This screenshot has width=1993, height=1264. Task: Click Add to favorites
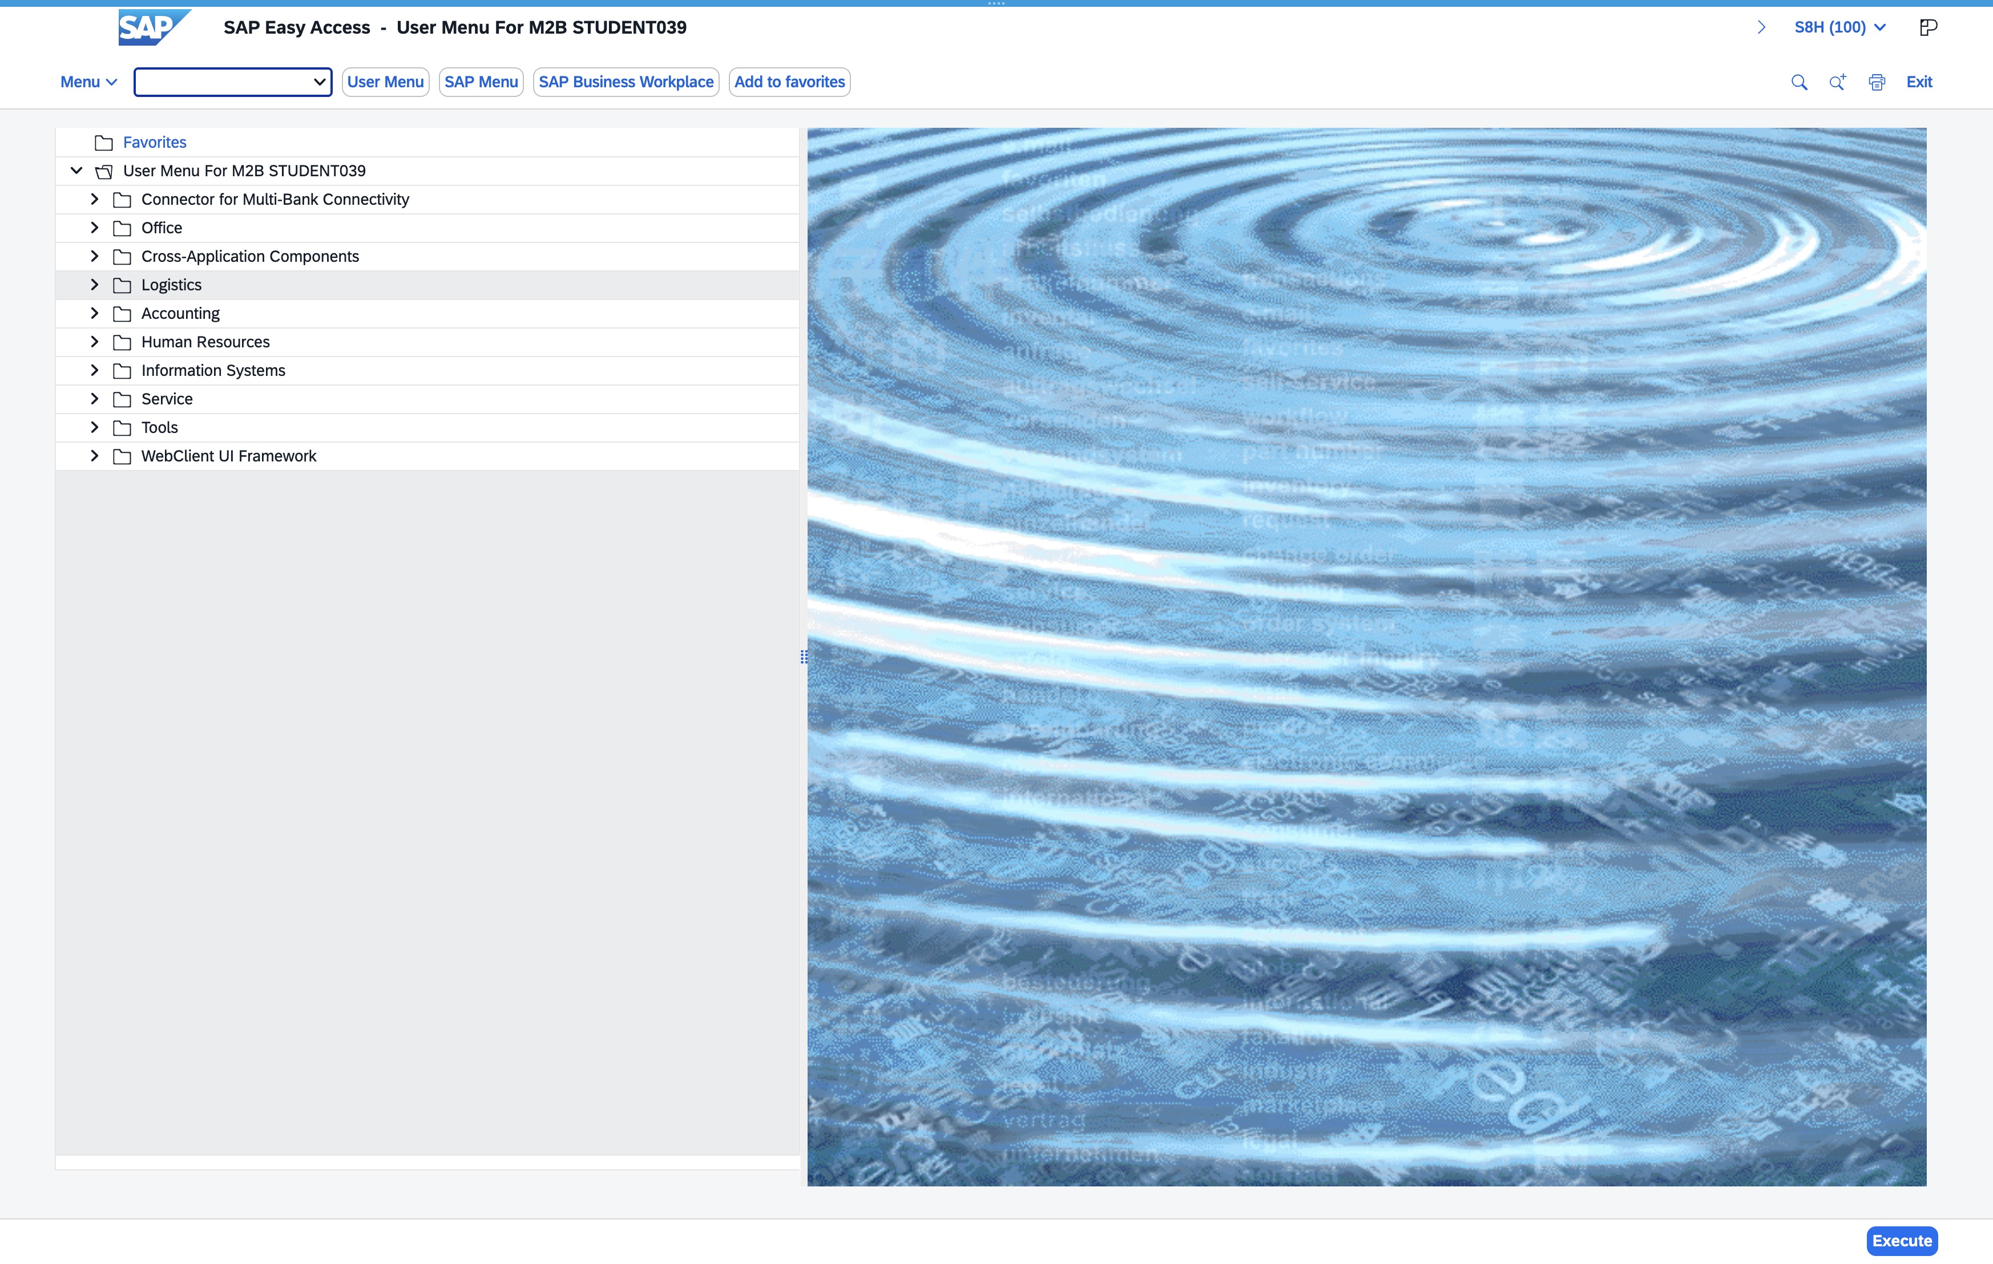[789, 82]
